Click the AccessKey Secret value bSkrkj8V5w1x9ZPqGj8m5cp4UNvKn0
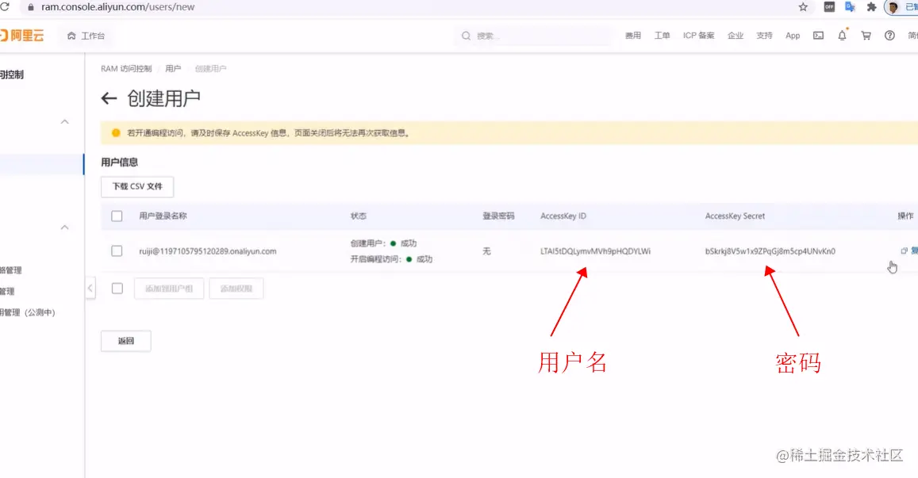Image resolution: width=918 pixels, height=478 pixels. [x=770, y=251]
